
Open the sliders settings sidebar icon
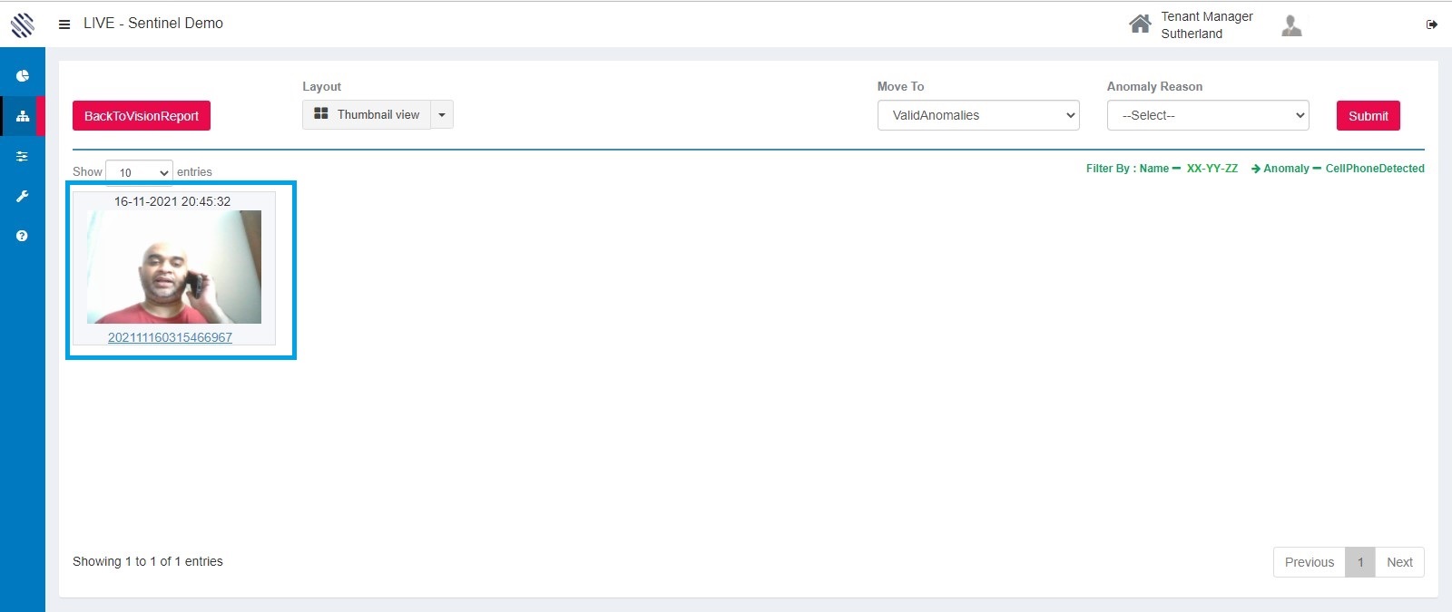23,156
